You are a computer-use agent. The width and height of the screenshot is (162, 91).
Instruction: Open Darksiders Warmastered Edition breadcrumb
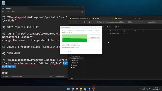pos(115,22)
